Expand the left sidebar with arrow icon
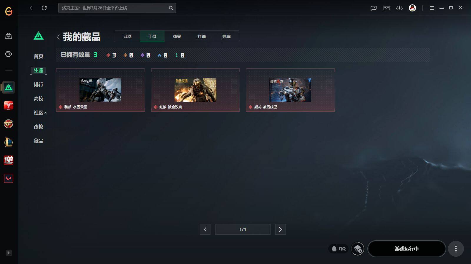The height and width of the screenshot is (264, 471). pyautogui.click(x=9, y=253)
